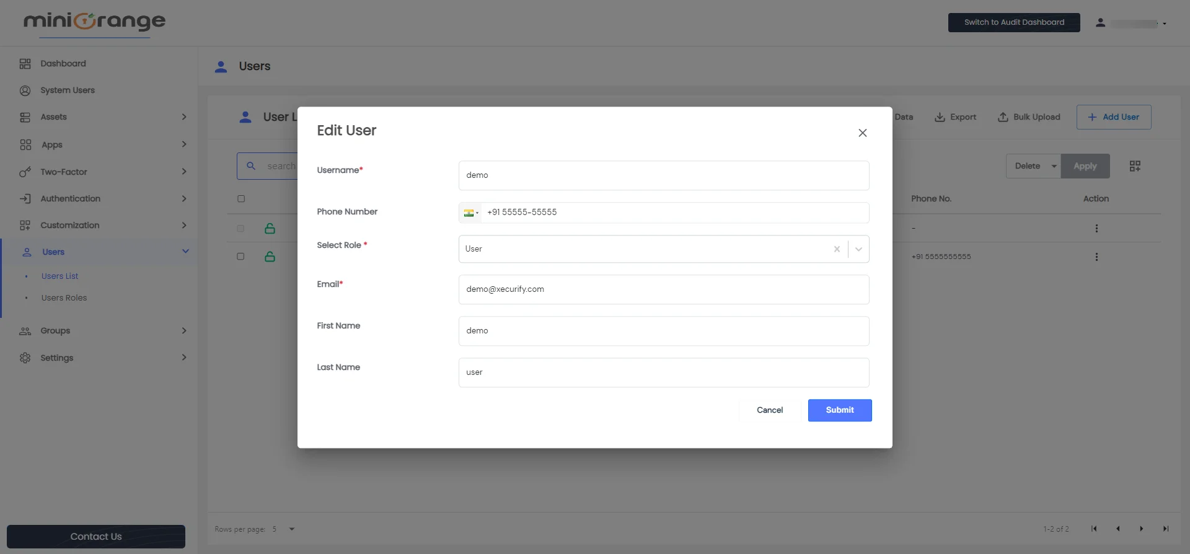Viewport: 1190px width, 554px height.
Task: Toggle the select-all users checkbox
Action: pyautogui.click(x=241, y=199)
